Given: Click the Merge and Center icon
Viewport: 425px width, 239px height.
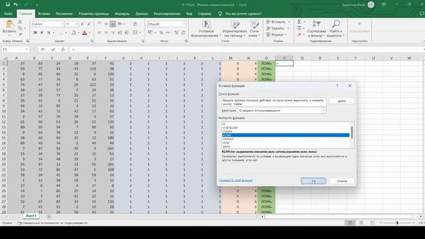Looking at the screenshot, I should (135, 33).
